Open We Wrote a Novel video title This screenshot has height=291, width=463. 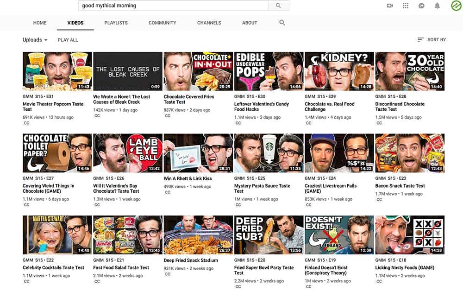tap(122, 99)
